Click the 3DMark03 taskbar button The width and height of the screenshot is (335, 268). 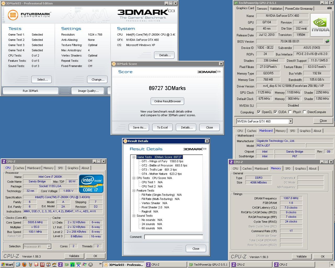pyautogui.click(x=124, y=265)
